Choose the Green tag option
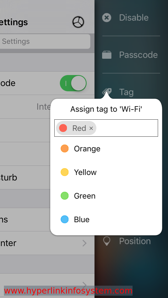 (106, 196)
